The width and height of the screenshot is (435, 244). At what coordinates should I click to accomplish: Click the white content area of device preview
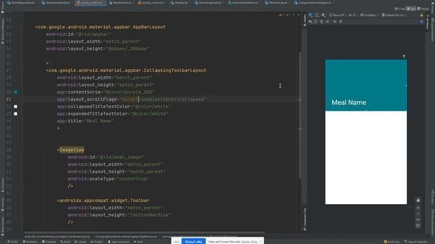[366, 158]
